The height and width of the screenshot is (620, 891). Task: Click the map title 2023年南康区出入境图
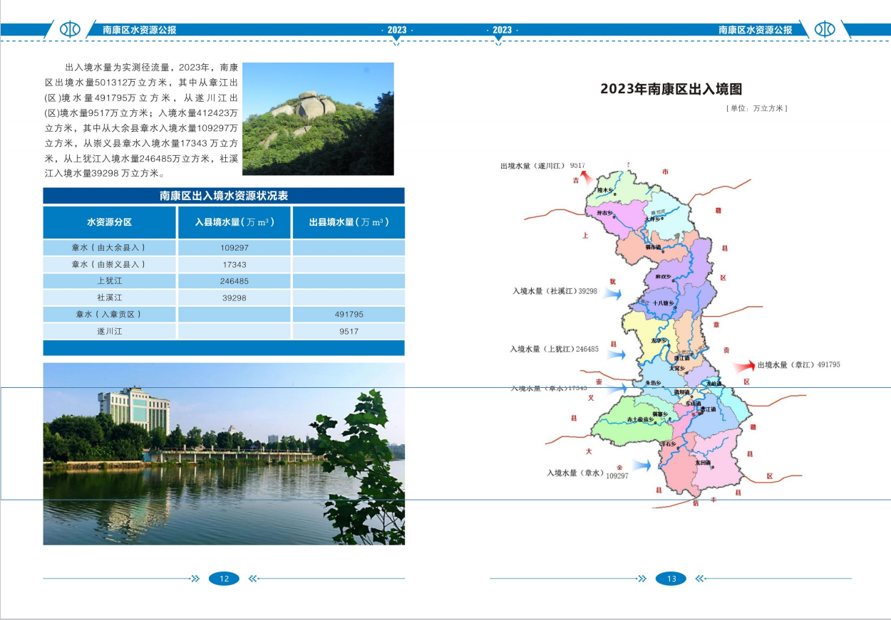coord(671,89)
